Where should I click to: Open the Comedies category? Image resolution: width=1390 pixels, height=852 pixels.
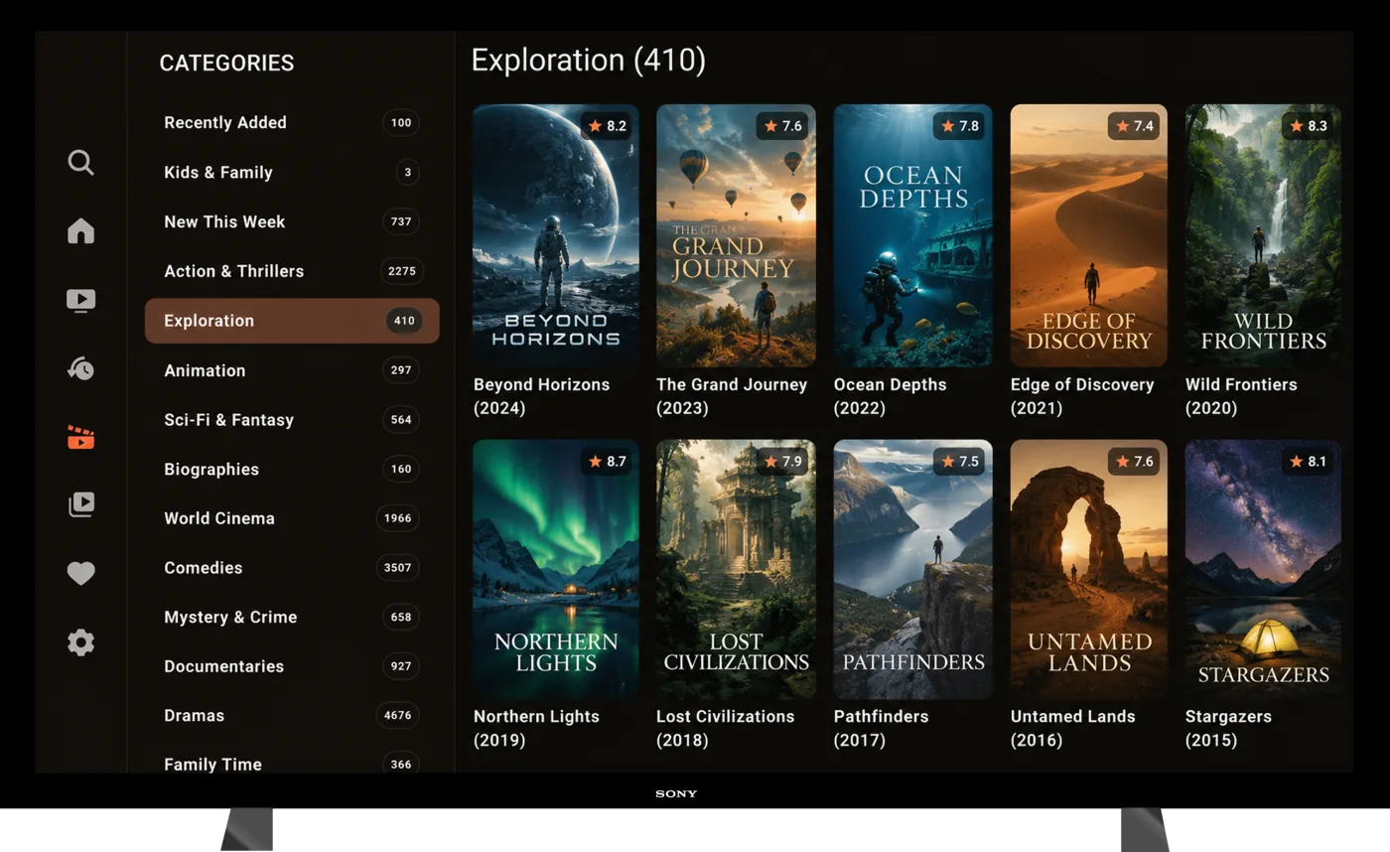tap(292, 568)
